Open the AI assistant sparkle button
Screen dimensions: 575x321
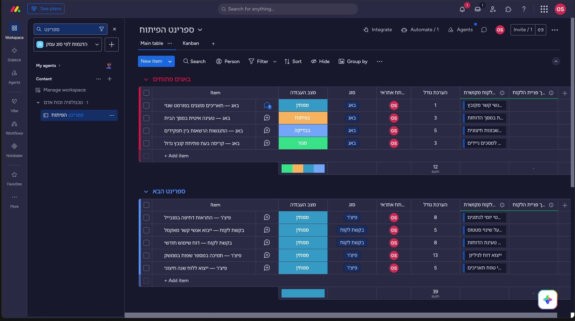click(x=548, y=300)
